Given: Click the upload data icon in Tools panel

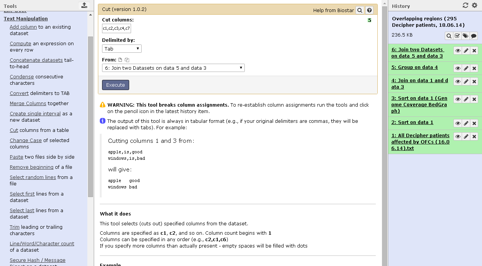Looking at the screenshot, I should (84, 5).
